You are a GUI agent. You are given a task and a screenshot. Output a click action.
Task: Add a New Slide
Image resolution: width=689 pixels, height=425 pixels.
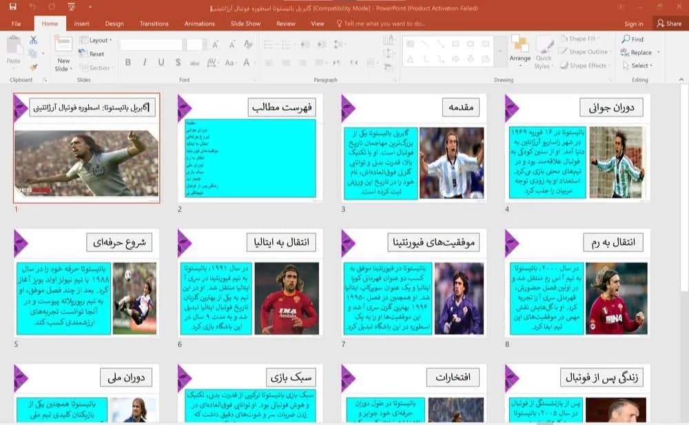point(63,54)
